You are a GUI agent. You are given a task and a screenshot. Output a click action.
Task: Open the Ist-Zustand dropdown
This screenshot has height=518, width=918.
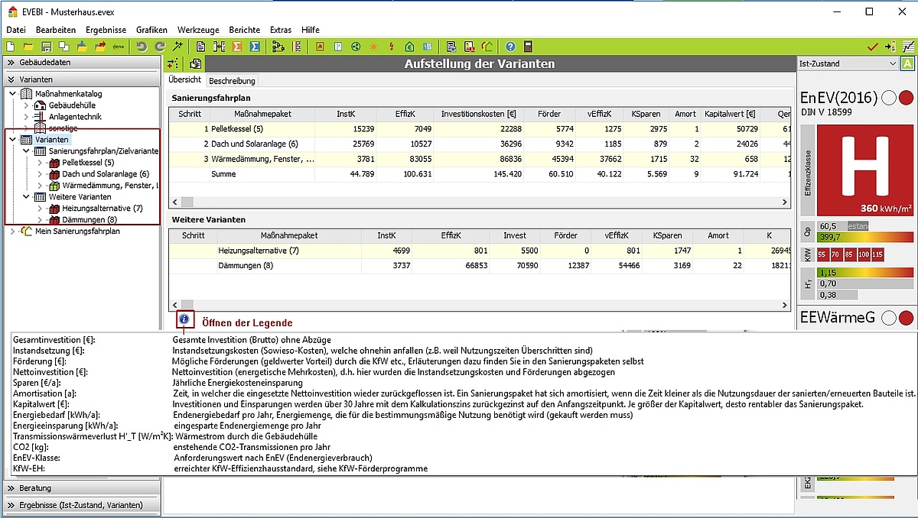[x=848, y=63]
